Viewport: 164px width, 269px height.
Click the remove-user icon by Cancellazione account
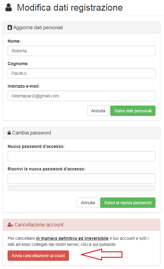(x=10, y=225)
